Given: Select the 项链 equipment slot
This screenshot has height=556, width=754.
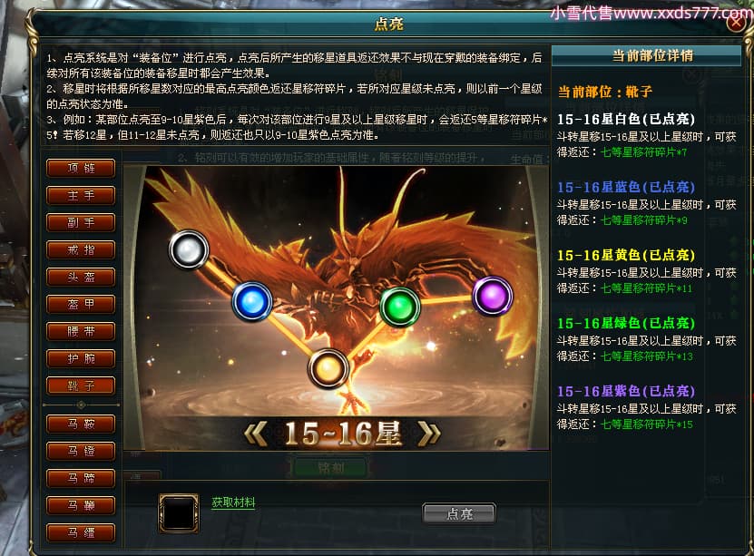Looking at the screenshot, I should [81, 168].
